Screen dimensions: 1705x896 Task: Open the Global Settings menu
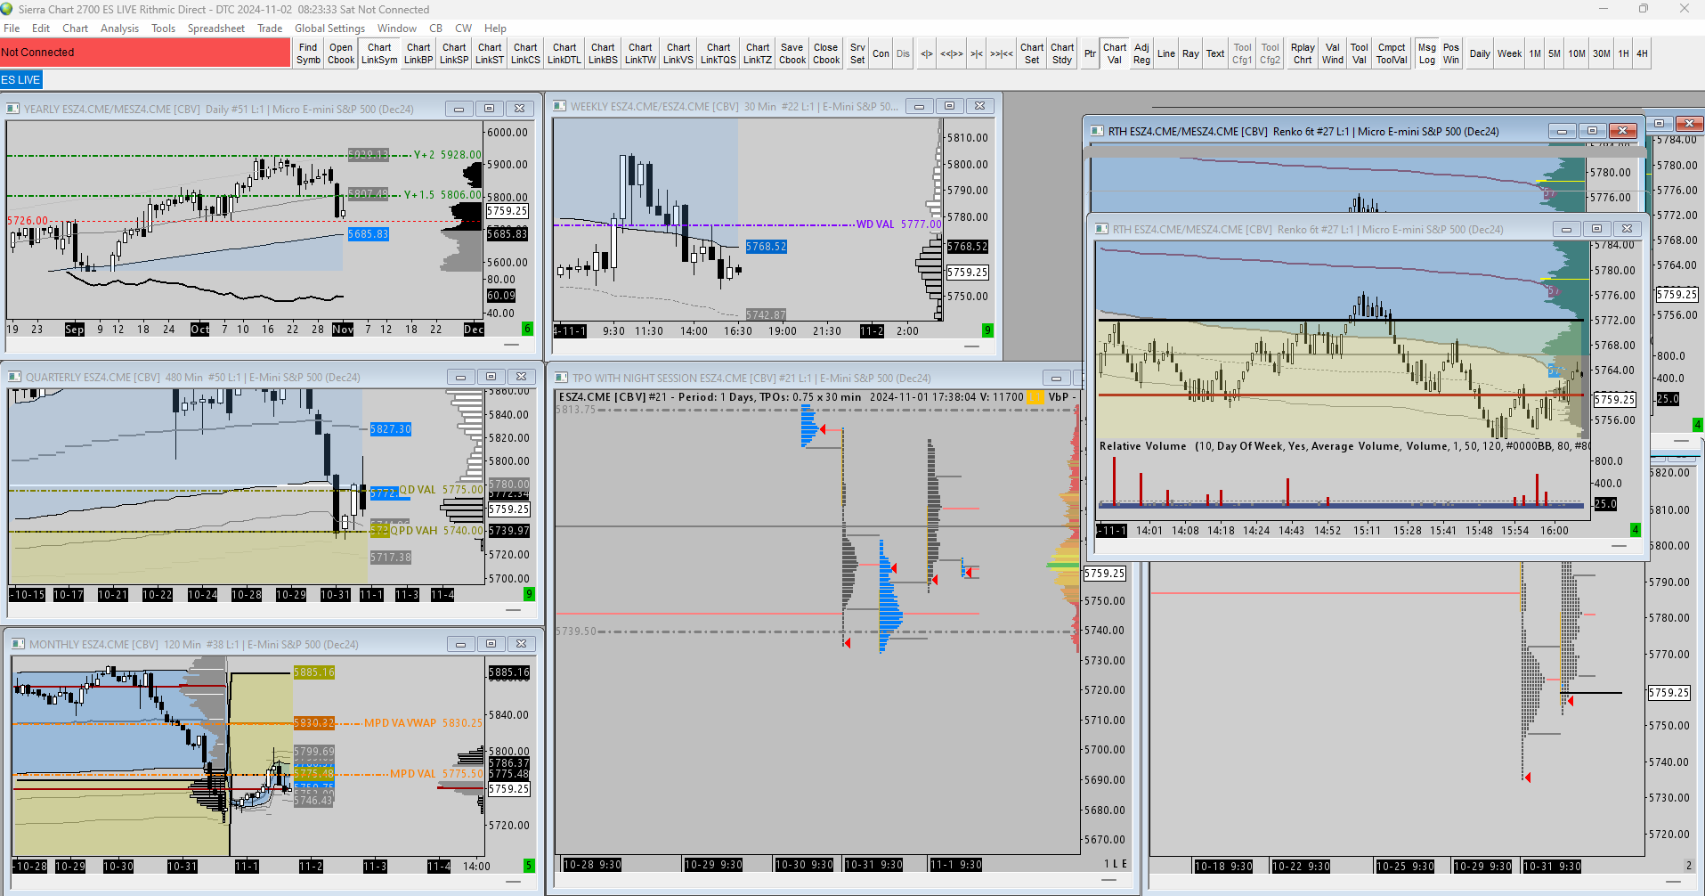[329, 29]
